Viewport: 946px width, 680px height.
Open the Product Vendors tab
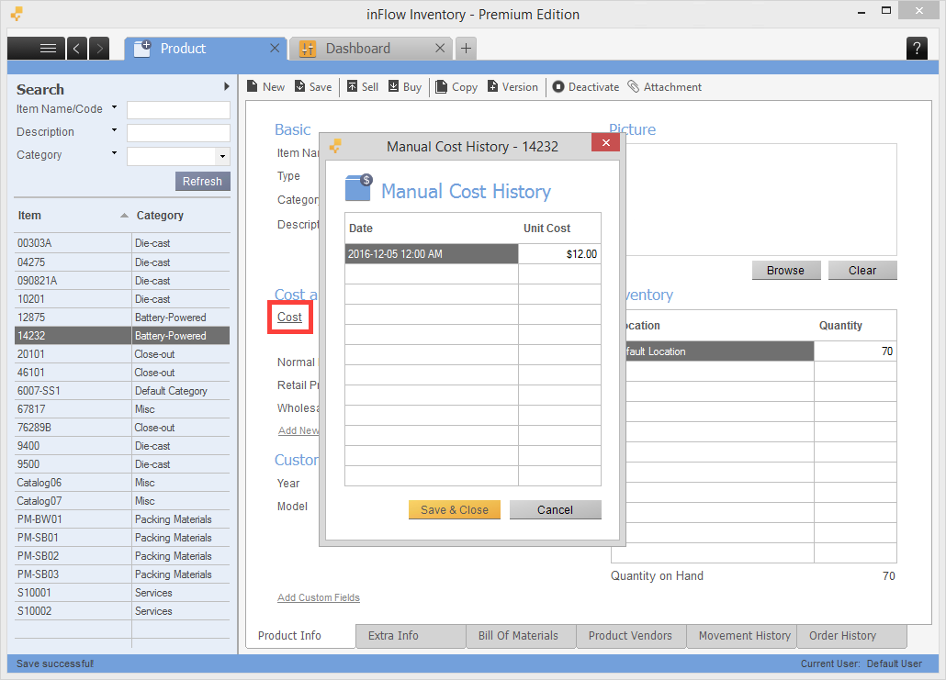click(631, 635)
